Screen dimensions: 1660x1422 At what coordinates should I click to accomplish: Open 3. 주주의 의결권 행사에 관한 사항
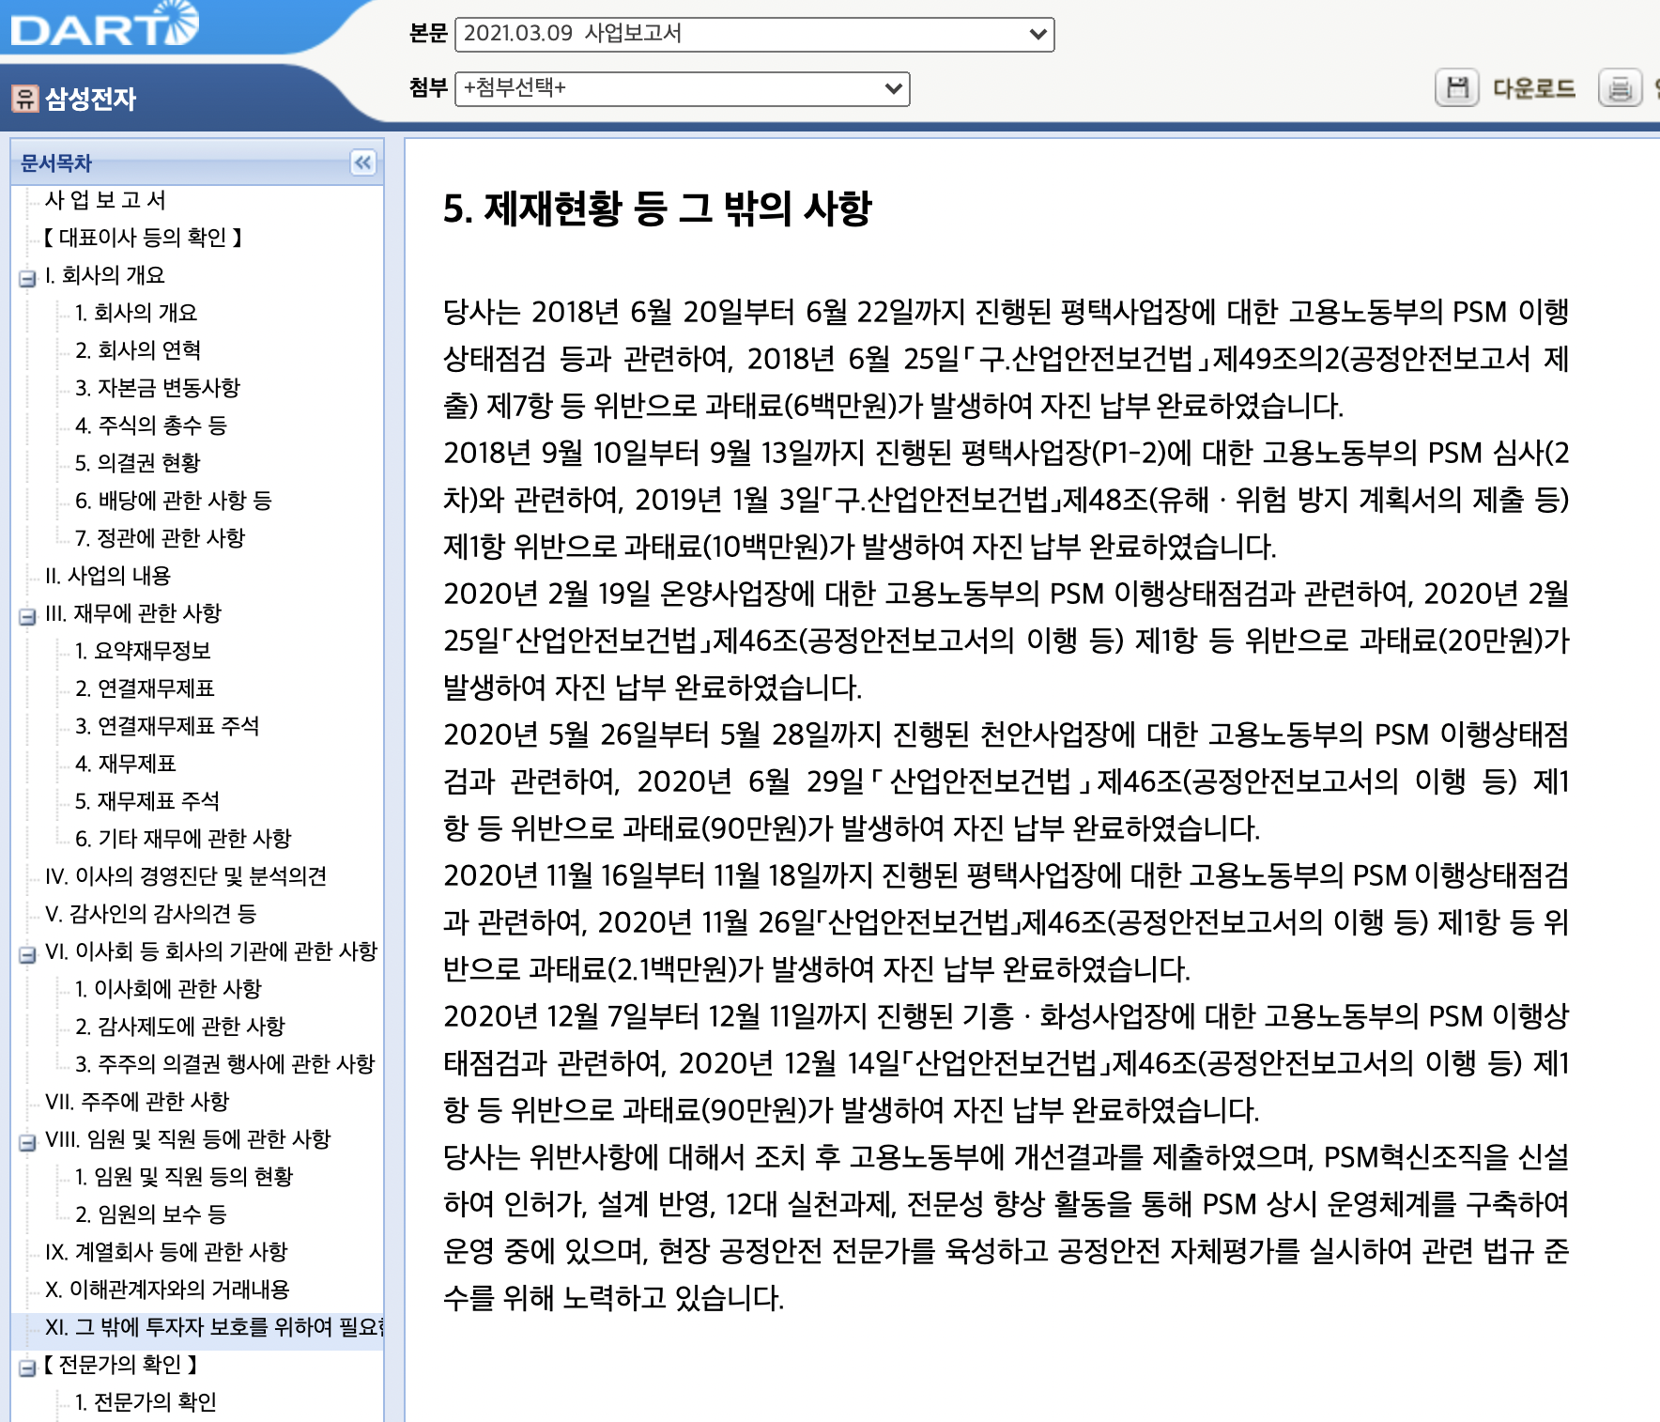click(x=225, y=1064)
